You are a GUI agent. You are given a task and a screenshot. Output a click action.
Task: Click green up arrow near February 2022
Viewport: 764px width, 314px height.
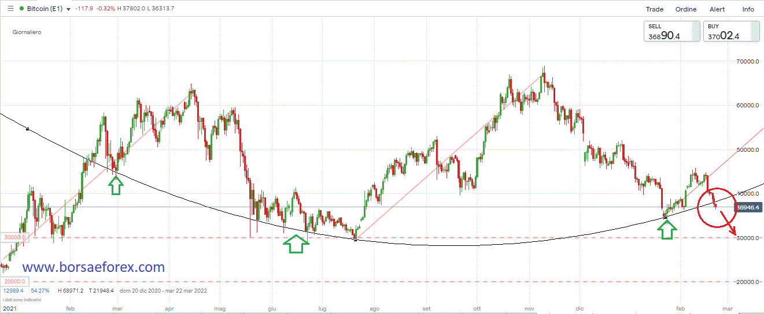click(667, 230)
